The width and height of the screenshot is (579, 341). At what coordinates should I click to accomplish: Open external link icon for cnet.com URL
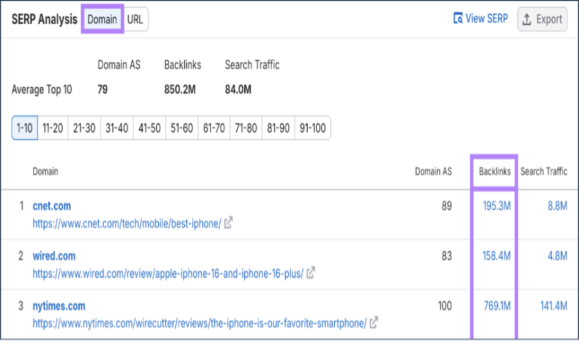pos(228,223)
